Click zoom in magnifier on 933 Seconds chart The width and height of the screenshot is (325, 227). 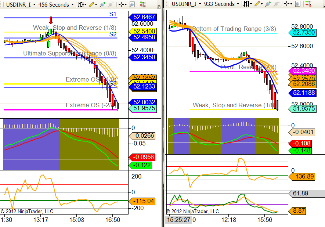pos(268,4)
